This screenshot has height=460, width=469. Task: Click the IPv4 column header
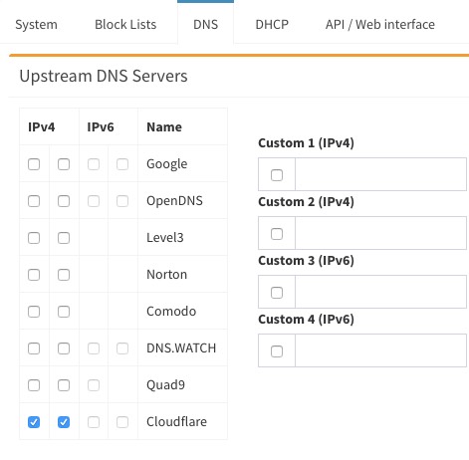pos(49,126)
